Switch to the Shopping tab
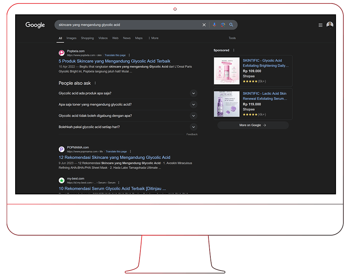The image size is (350, 276). click(87, 38)
